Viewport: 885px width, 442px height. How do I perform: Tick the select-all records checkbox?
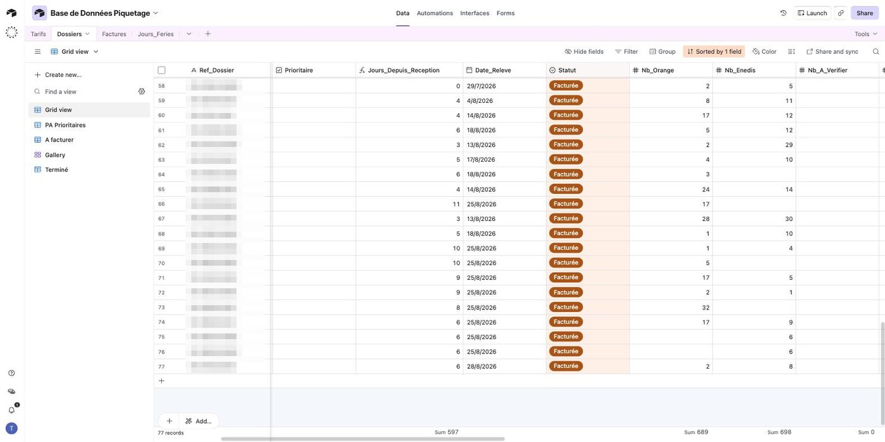(162, 70)
